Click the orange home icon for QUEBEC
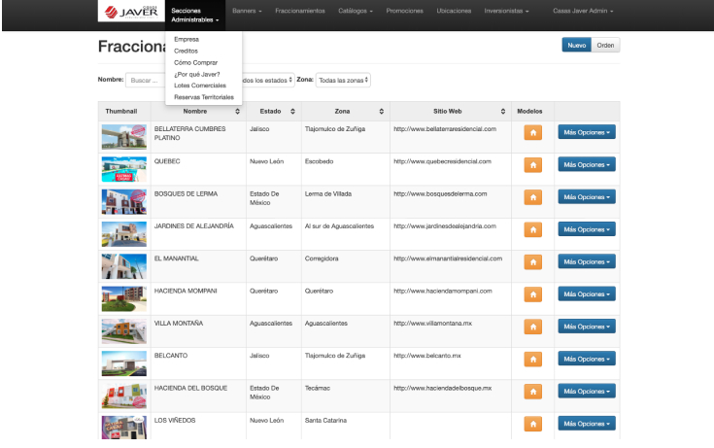The image size is (714, 448). pos(532,165)
